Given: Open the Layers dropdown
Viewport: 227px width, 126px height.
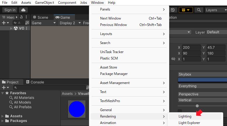Looking at the screenshot, I should [x=216, y=10].
